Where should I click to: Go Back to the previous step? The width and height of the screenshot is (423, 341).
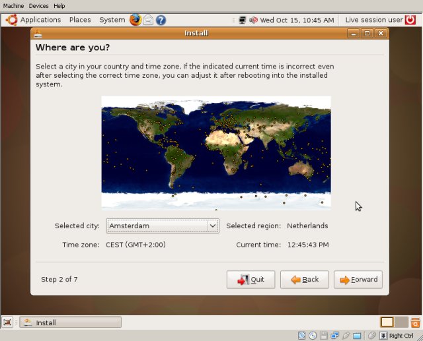point(304,280)
